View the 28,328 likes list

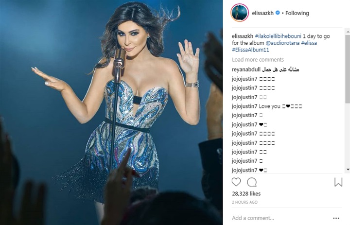[x=246, y=193]
